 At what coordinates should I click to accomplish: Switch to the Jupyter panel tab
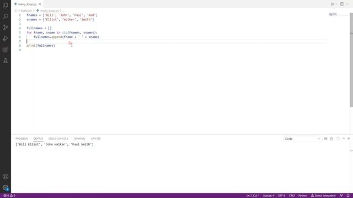(95, 139)
